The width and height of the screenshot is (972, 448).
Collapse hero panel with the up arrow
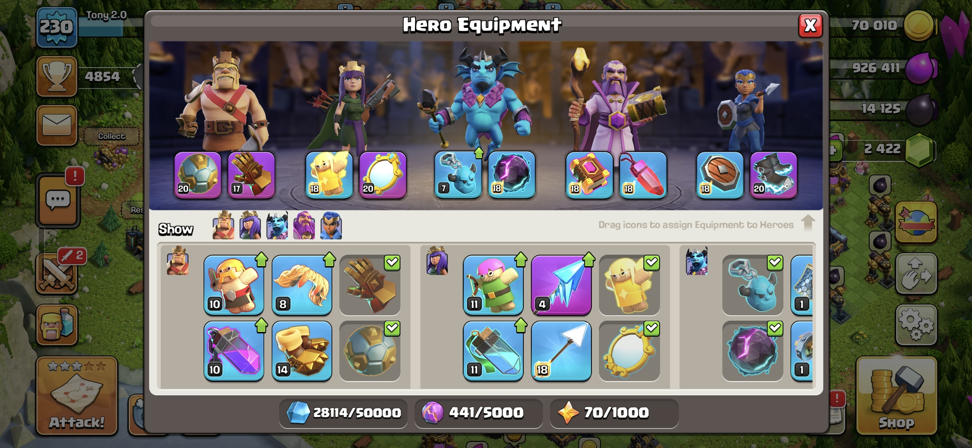pos(808,223)
